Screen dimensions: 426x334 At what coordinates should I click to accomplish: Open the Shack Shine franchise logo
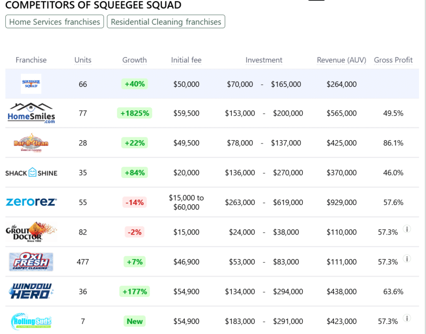[x=31, y=173]
